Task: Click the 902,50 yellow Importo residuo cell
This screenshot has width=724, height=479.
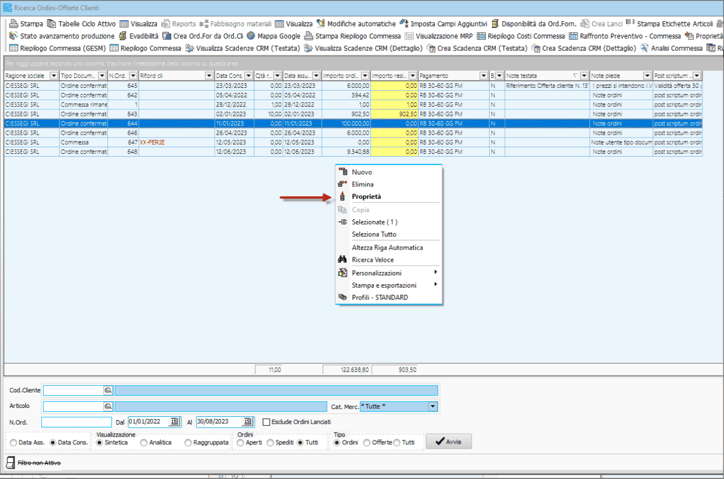Action: click(x=394, y=114)
